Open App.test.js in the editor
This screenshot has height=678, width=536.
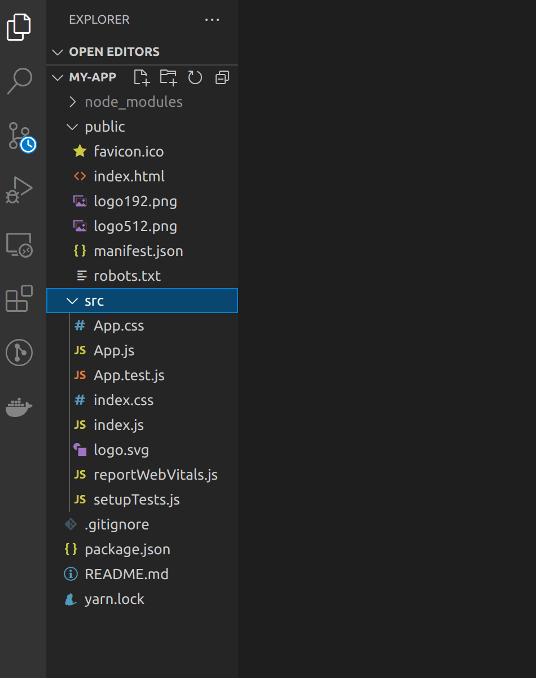tap(129, 375)
